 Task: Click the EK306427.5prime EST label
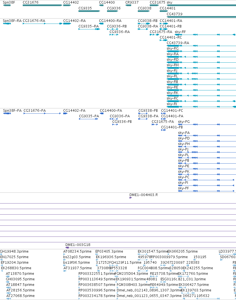[194, 285]
